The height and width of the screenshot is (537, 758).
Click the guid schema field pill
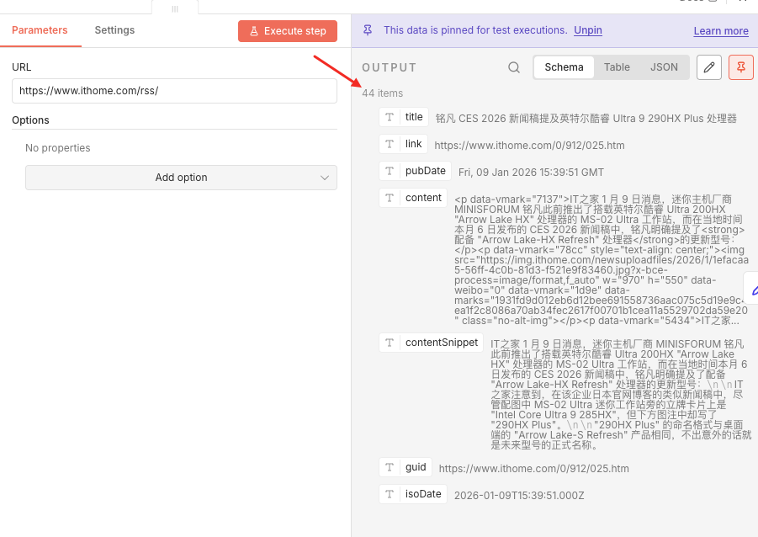click(406, 467)
